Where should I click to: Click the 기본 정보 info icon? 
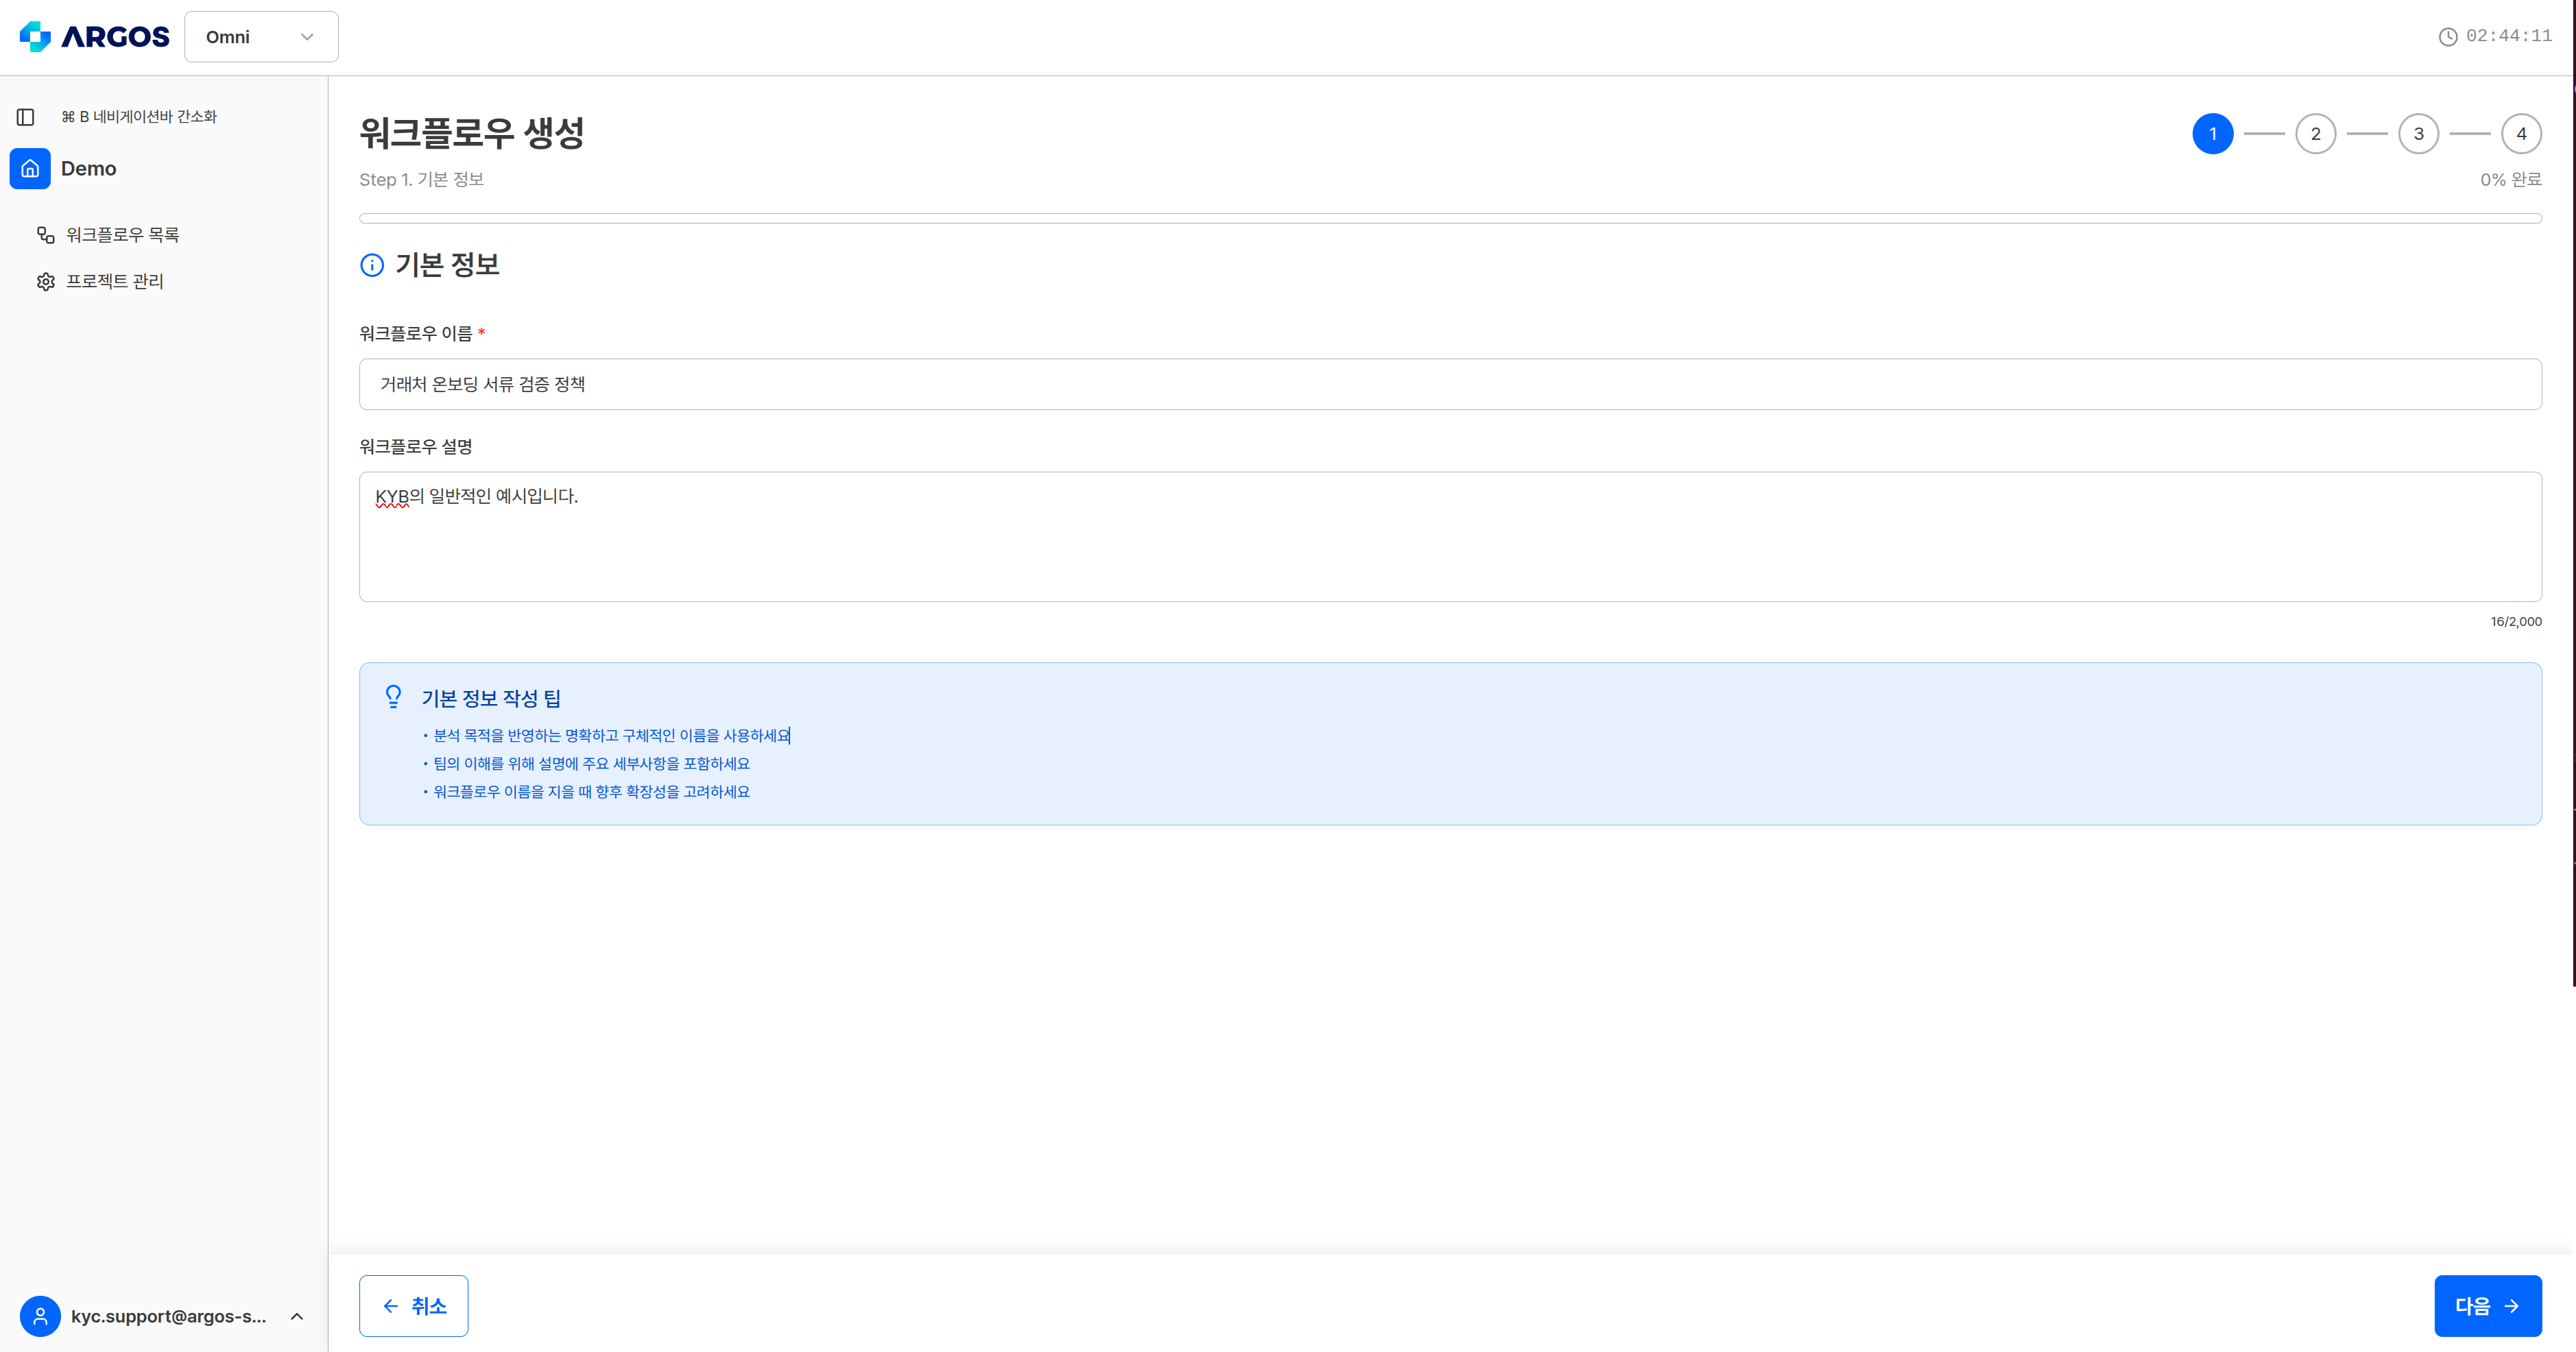pyautogui.click(x=372, y=265)
